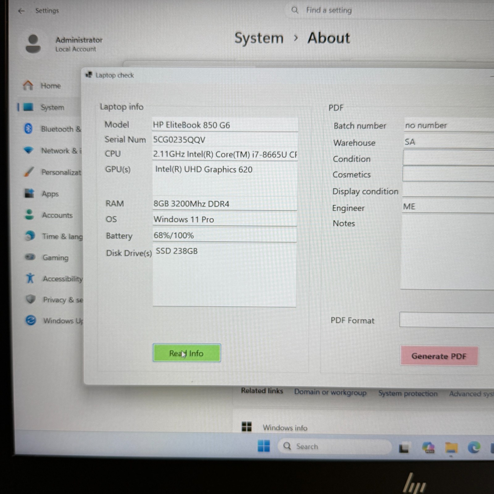The image size is (494, 494).
Task: Open the System protection link
Action: point(408,393)
